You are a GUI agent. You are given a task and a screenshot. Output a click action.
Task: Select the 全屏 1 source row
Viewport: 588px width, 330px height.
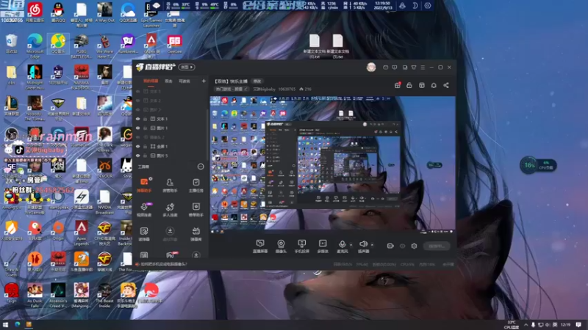pos(171,146)
